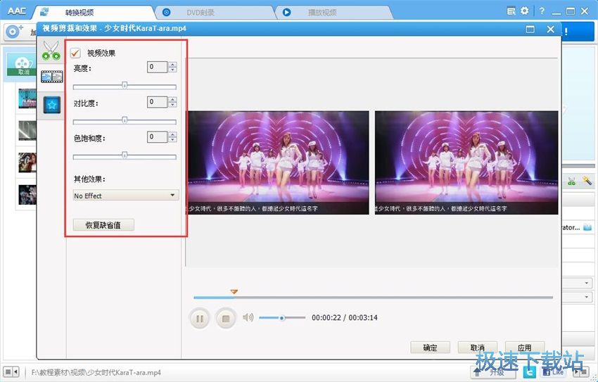Click the 对比度 slider handle
The width and height of the screenshot is (598, 382).
pos(125,120)
